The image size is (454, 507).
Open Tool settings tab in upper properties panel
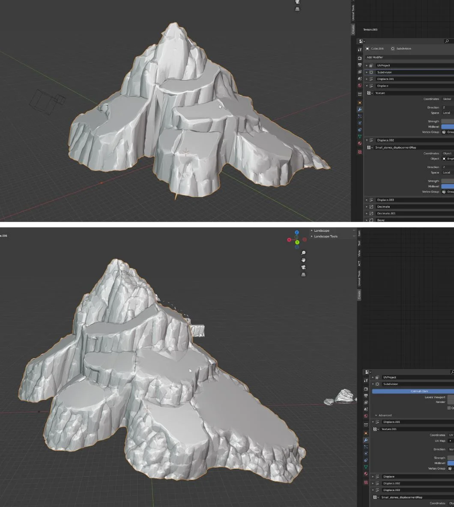click(x=360, y=50)
